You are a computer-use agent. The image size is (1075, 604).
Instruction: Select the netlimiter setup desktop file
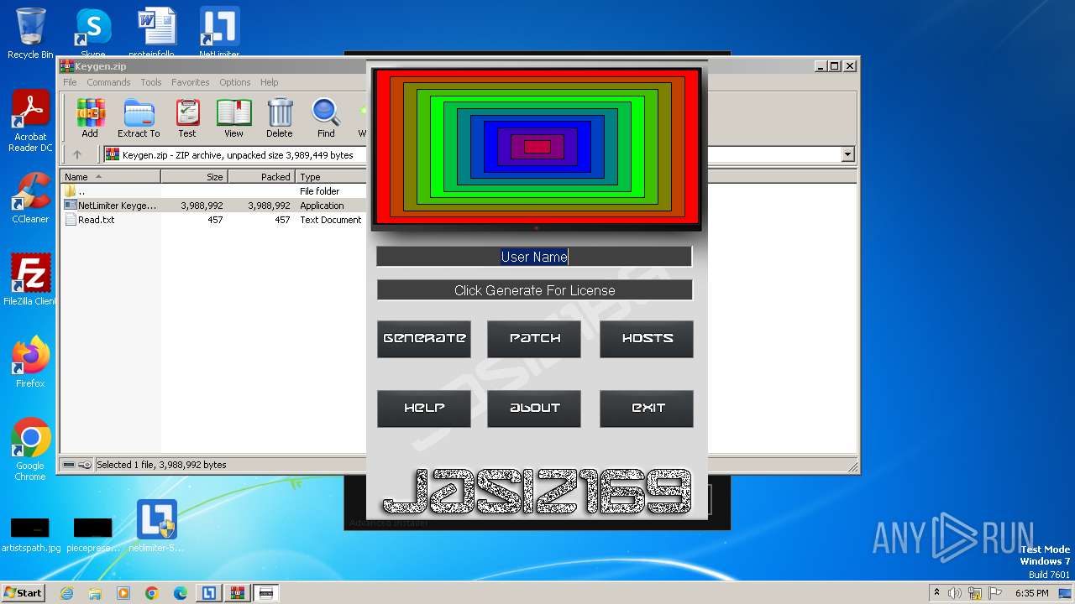156,526
